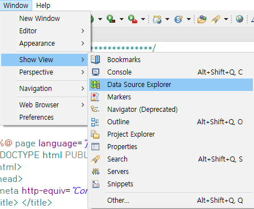Click the Snippets view icon
This screenshot has height=209, width=254.
point(95,184)
